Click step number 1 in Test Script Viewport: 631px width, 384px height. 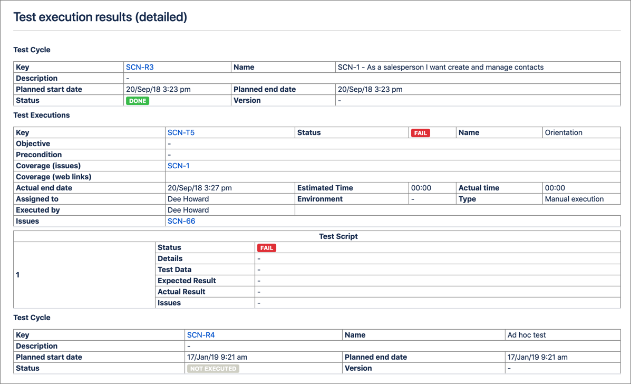[x=18, y=275]
